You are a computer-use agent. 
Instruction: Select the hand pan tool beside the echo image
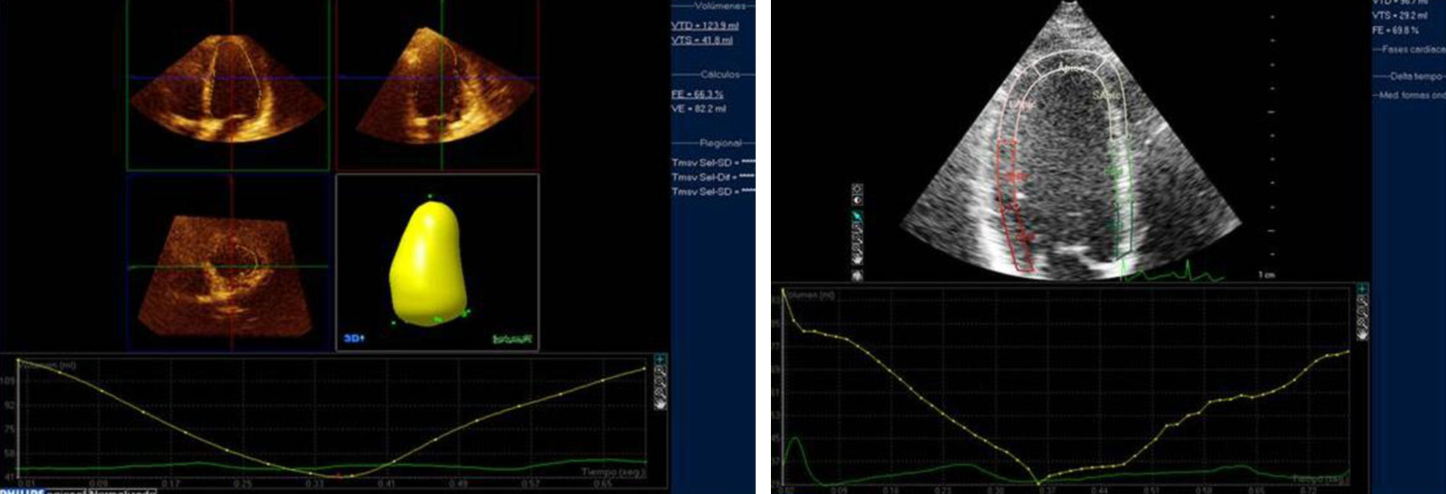pyautogui.click(x=857, y=258)
